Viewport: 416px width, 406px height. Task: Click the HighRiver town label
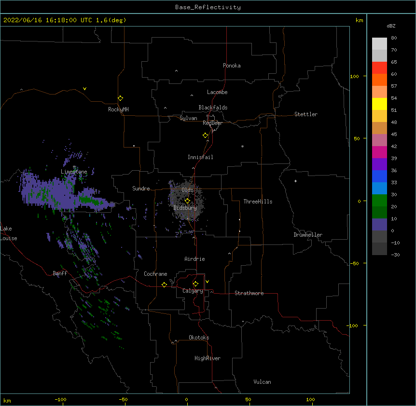click(208, 358)
